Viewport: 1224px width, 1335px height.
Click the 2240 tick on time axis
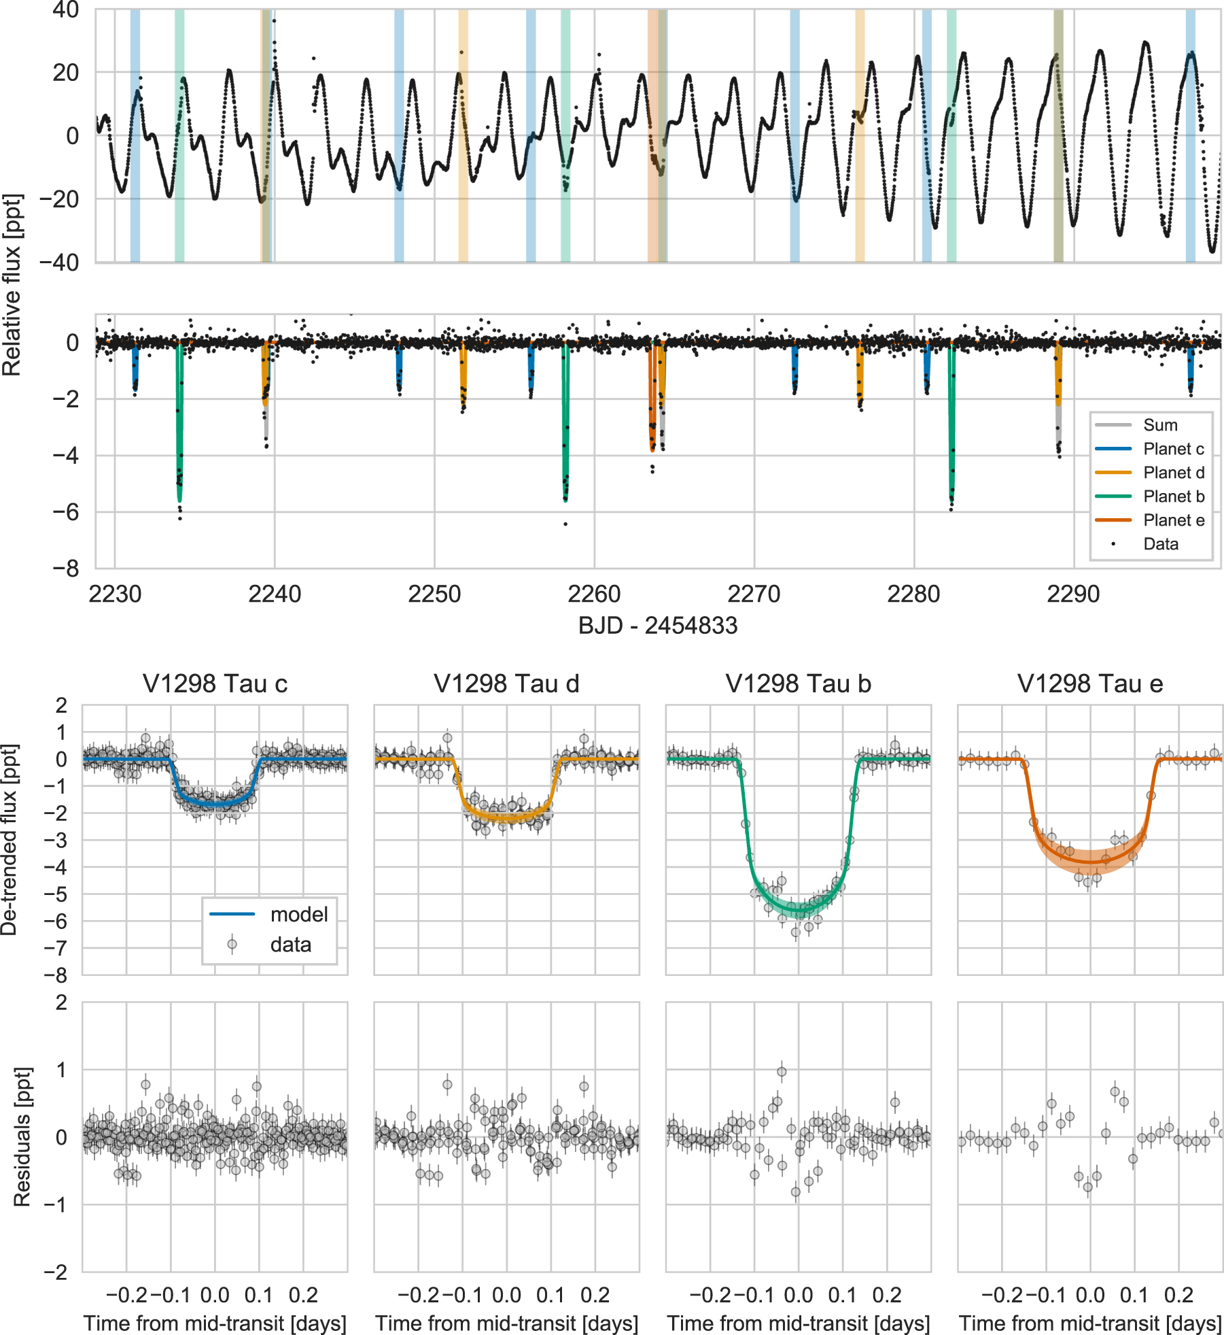click(275, 594)
